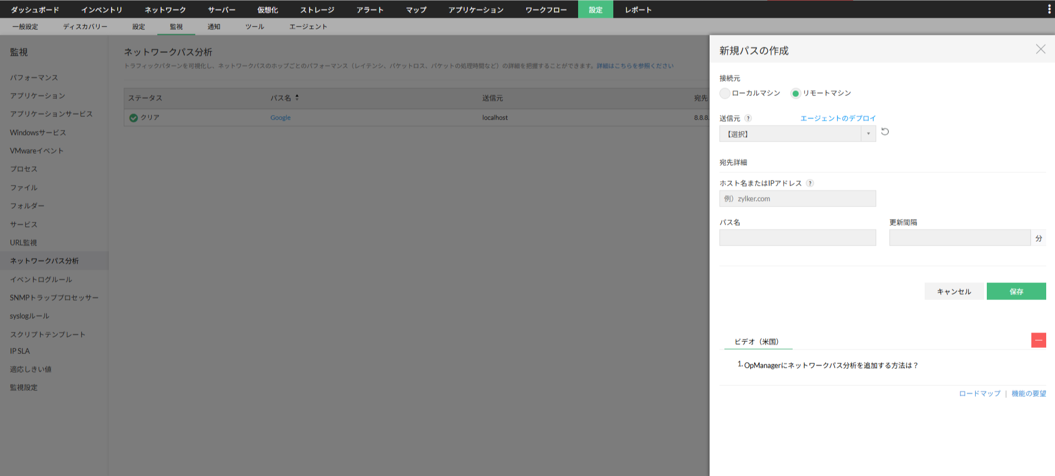1055x476 pixels.
Task: Click the 保存 button
Action: [x=1016, y=292]
